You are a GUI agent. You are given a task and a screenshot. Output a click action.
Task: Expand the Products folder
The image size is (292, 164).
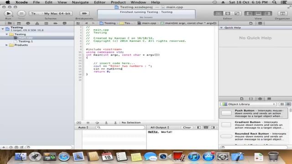pyautogui.click(x=7, y=45)
